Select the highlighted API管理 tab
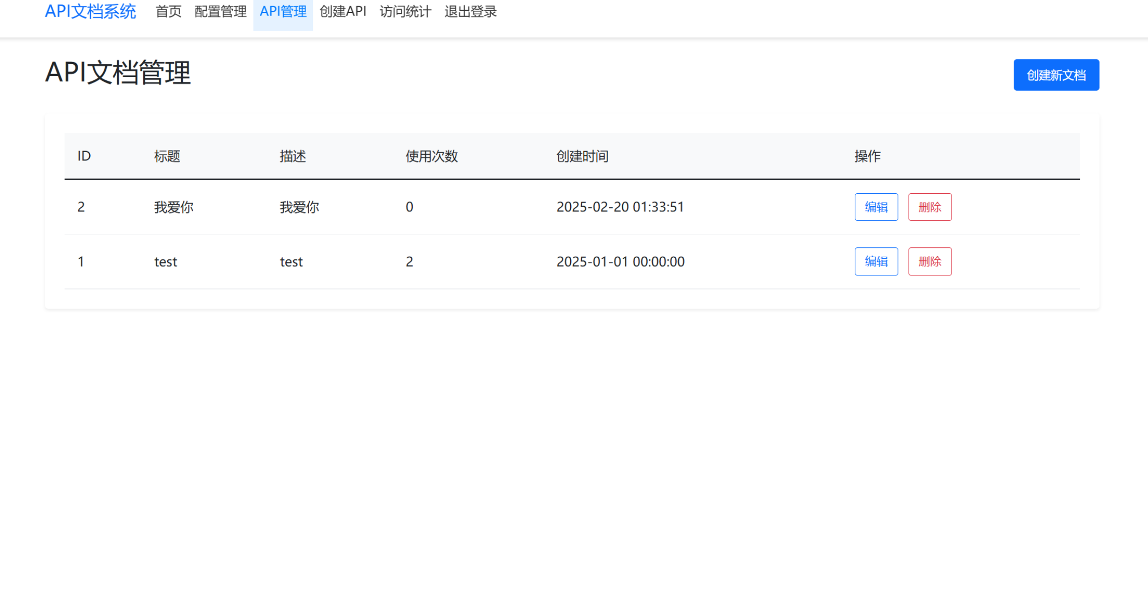 point(283,12)
